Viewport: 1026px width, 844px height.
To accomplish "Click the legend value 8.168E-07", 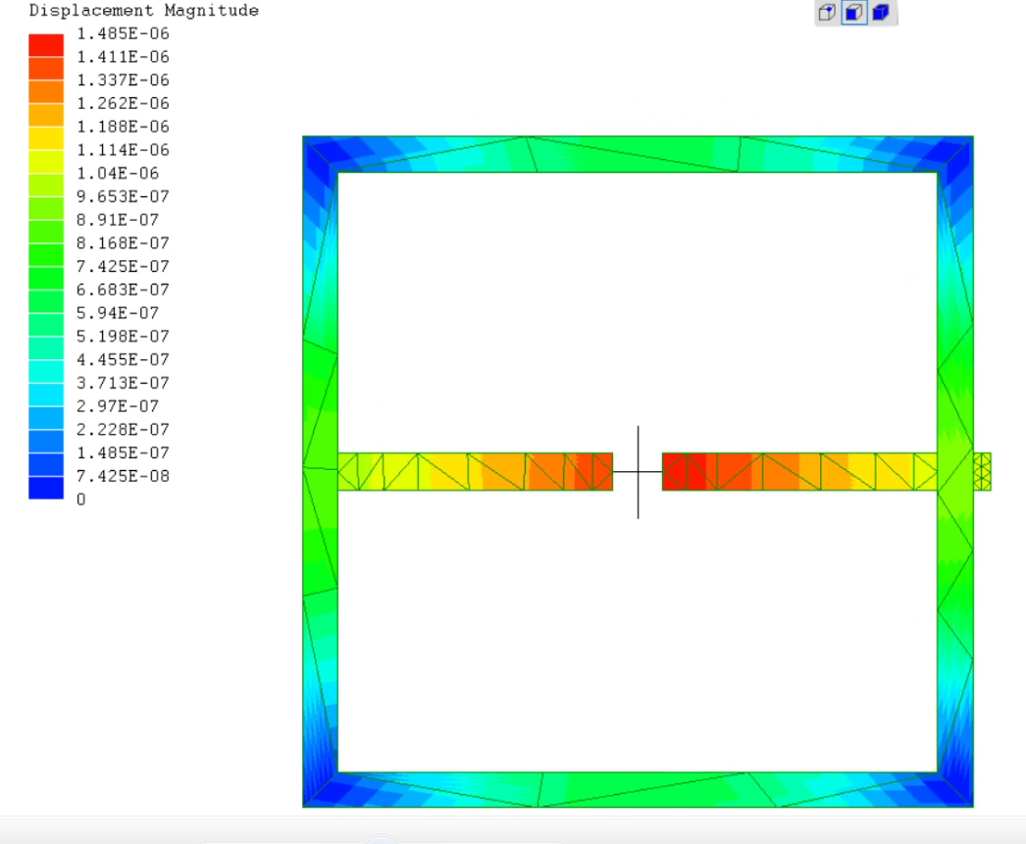I will tap(123, 243).
